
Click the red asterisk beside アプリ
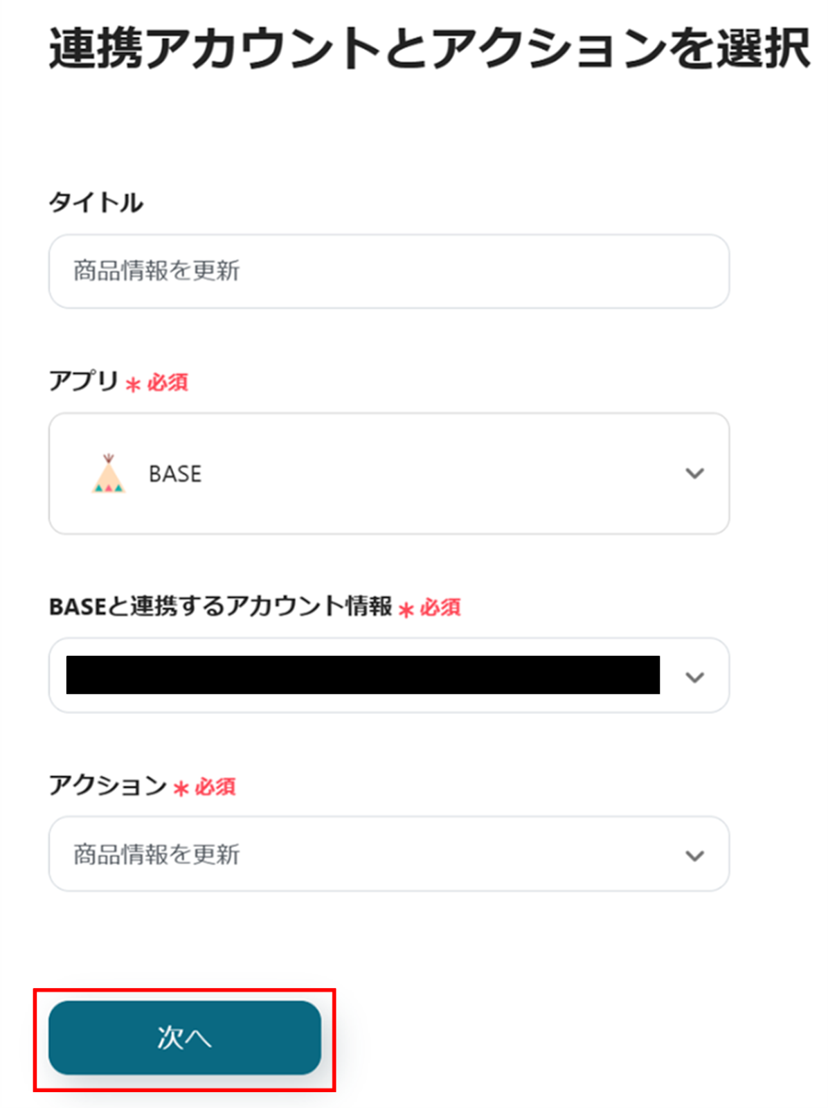[x=133, y=384]
